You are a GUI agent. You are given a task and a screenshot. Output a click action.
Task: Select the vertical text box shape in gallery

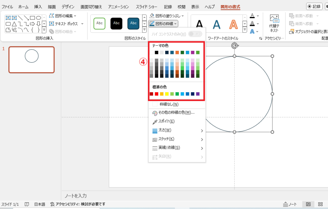pyautogui.click(x=14, y=18)
